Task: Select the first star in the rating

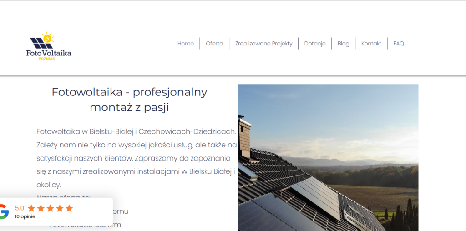Action: pos(31,208)
